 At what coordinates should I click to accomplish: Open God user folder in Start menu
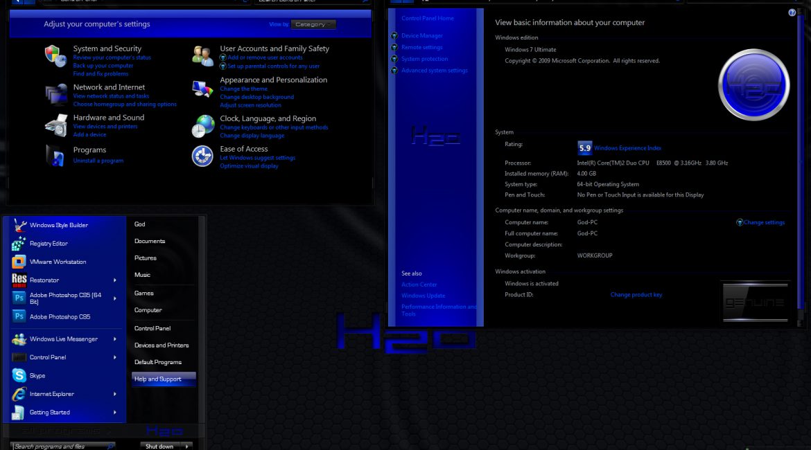click(x=139, y=224)
